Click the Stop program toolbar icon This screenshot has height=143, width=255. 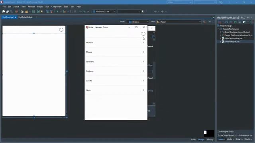click(x=75, y=12)
